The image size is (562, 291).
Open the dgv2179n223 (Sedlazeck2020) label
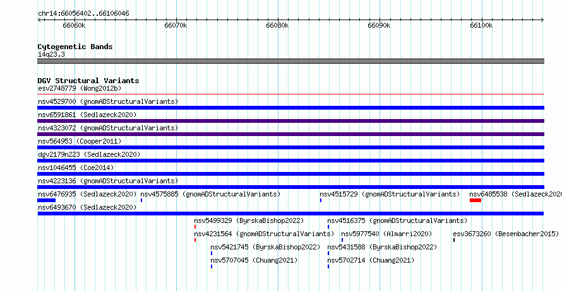coord(89,154)
